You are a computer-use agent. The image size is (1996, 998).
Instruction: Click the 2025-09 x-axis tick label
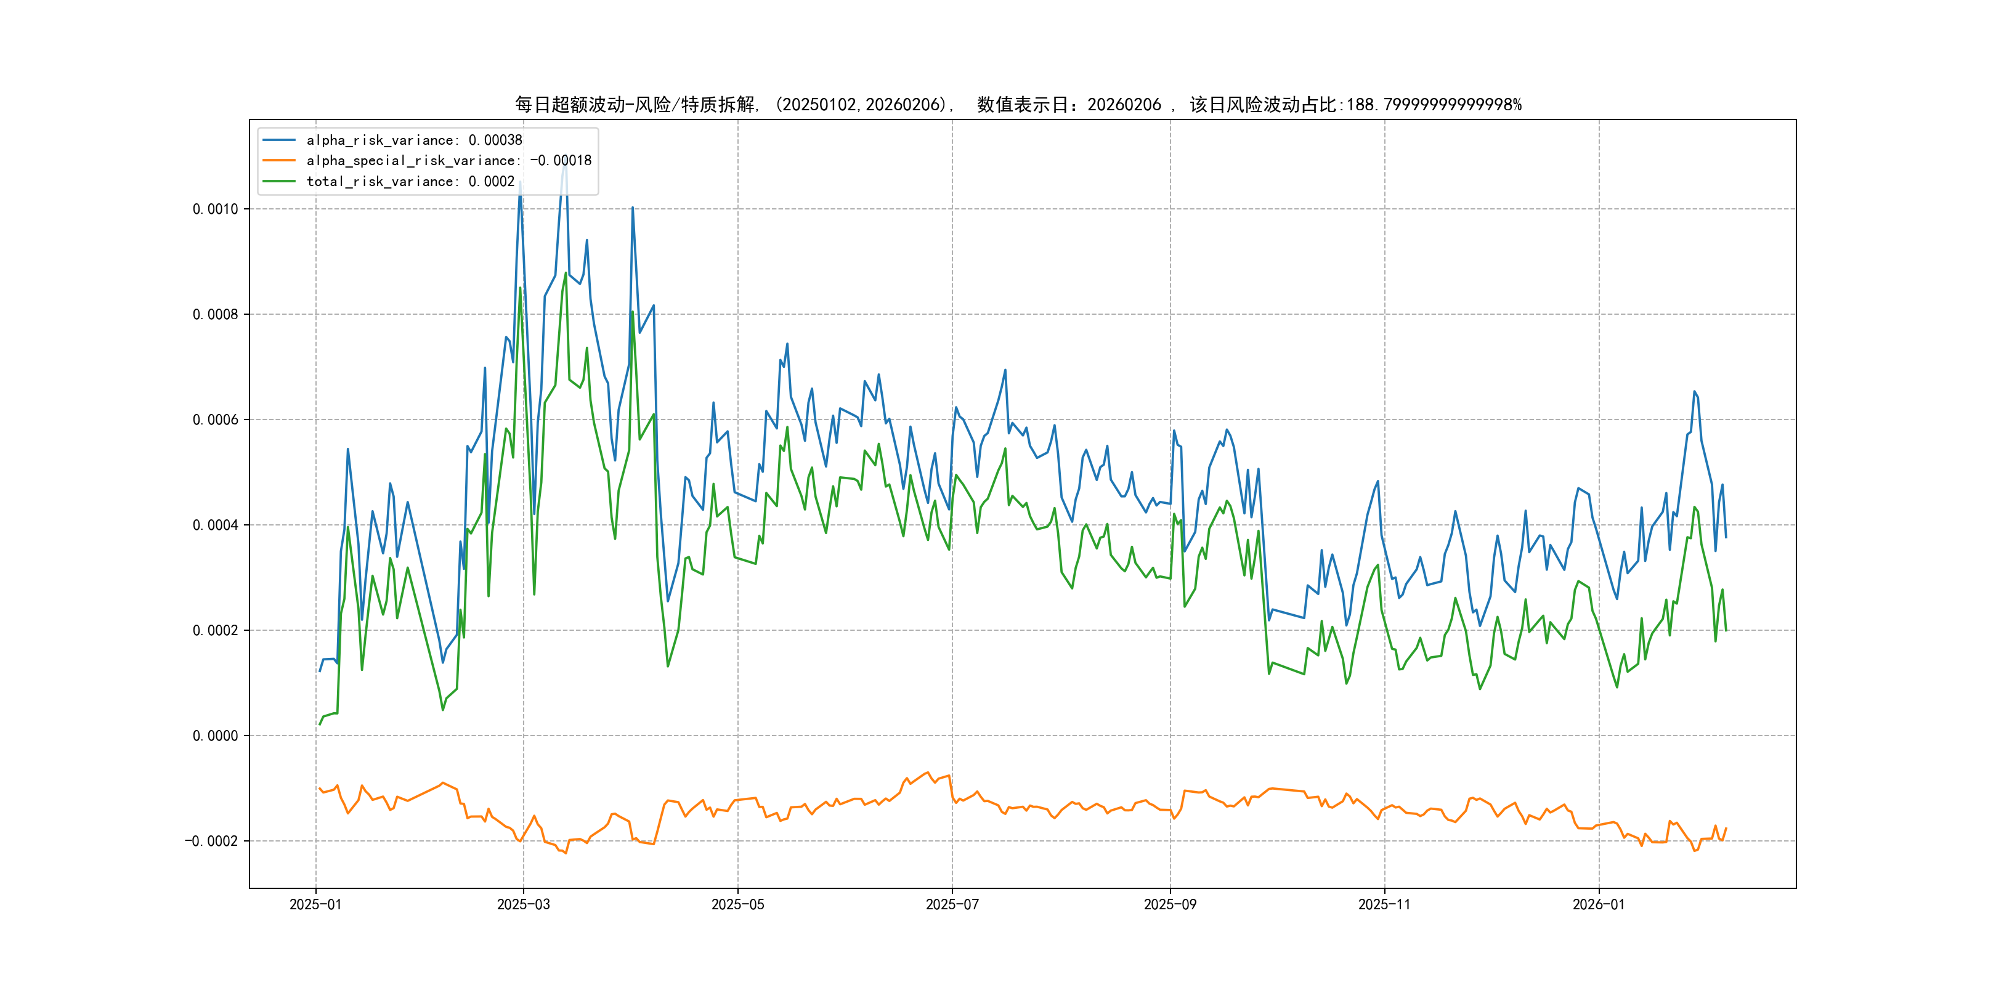pyautogui.click(x=1170, y=904)
